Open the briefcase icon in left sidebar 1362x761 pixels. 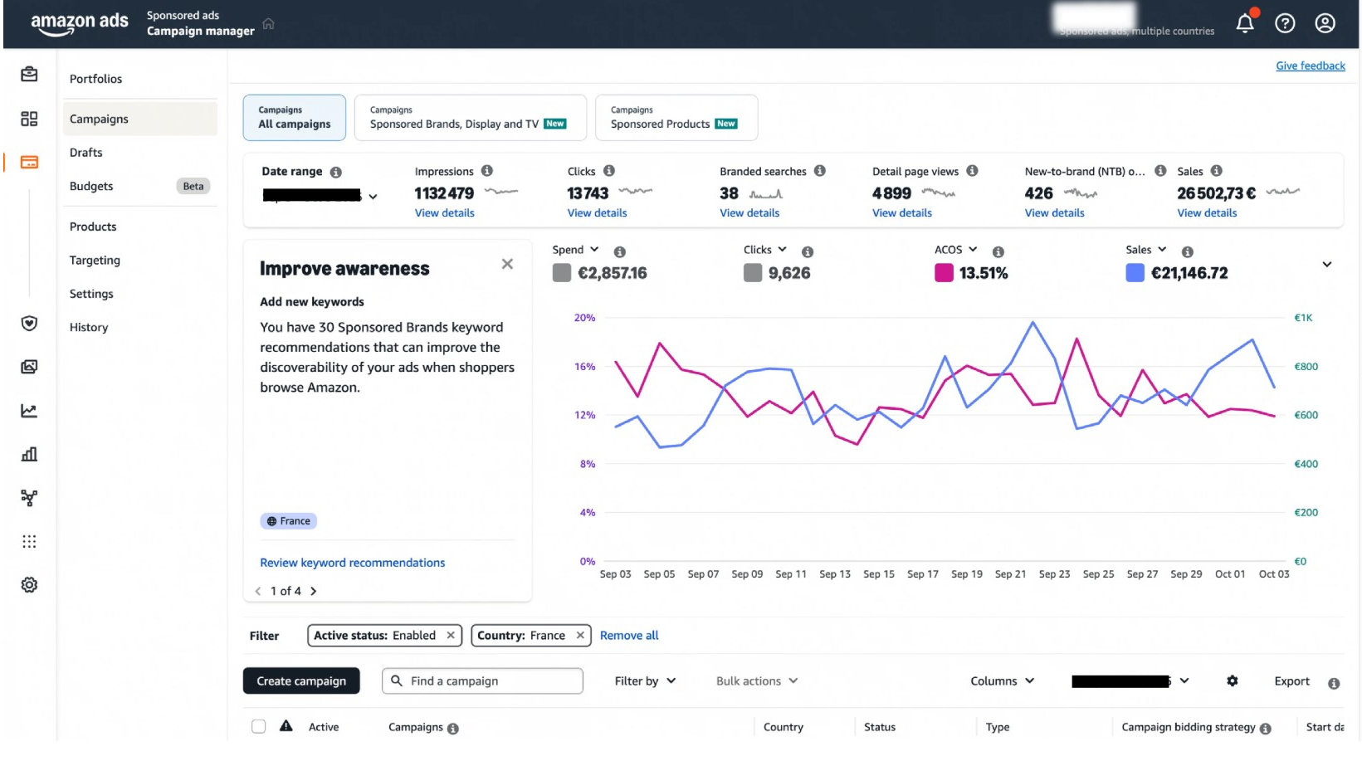tap(29, 75)
